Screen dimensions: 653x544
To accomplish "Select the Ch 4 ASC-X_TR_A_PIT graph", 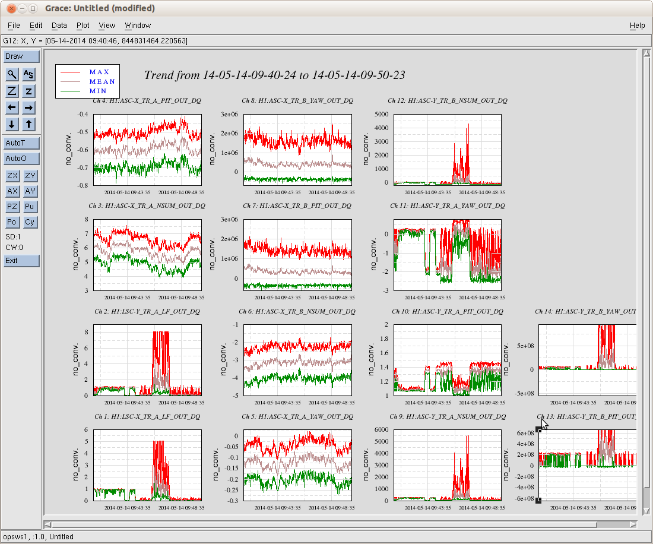I will tap(147, 150).
